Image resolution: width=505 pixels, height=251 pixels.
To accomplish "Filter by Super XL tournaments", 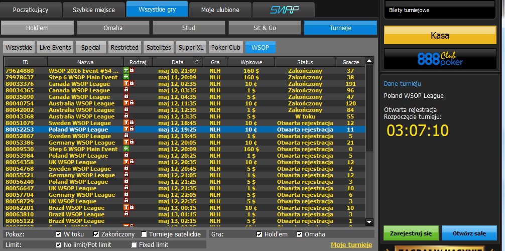I will (x=191, y=47).
